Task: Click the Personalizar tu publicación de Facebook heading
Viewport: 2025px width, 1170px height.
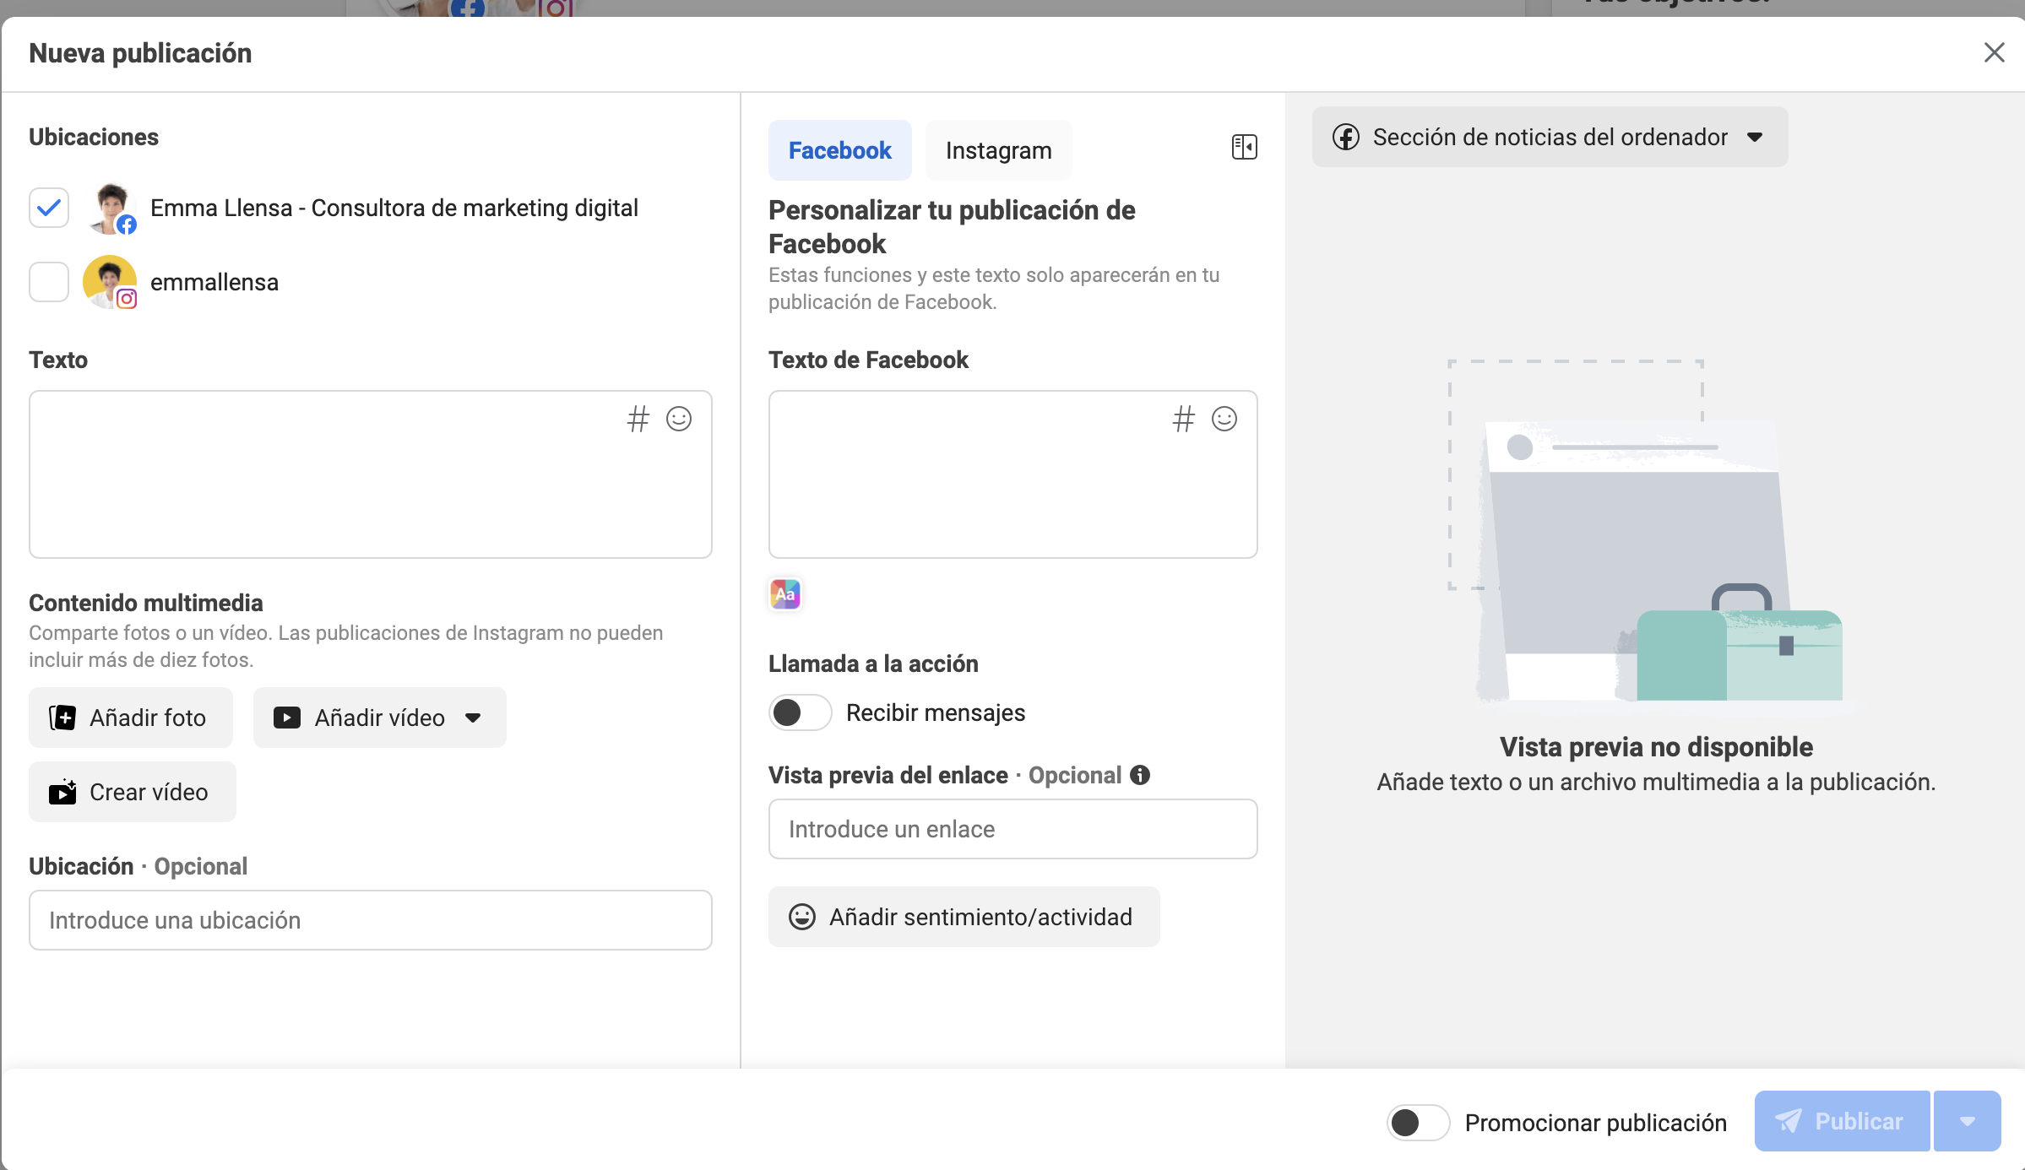Action: tap(952, 226)
